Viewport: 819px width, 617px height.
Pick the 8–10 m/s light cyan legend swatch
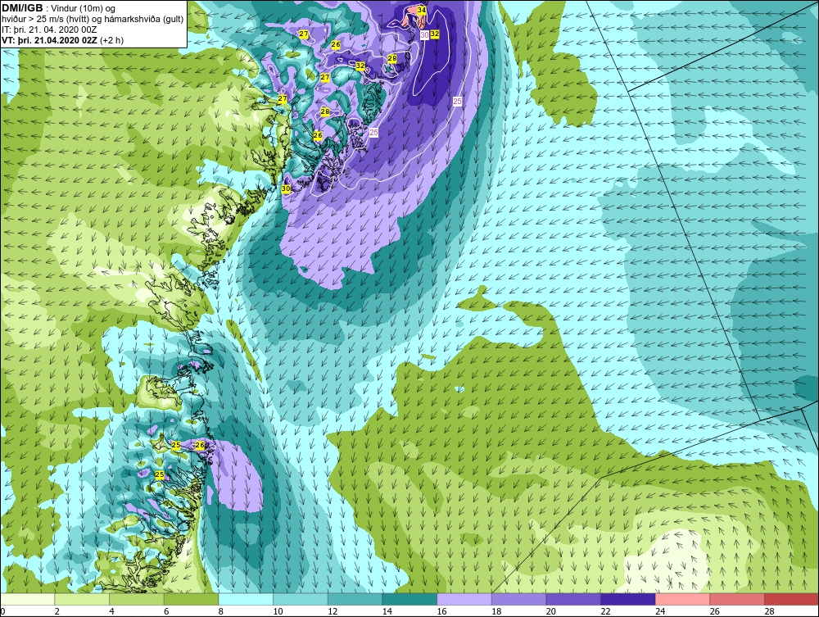click(246, 599)
